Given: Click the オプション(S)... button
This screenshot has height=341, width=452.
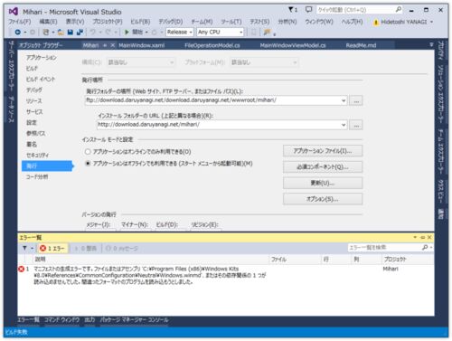Looking at the screenshot, I should point(323,199).
